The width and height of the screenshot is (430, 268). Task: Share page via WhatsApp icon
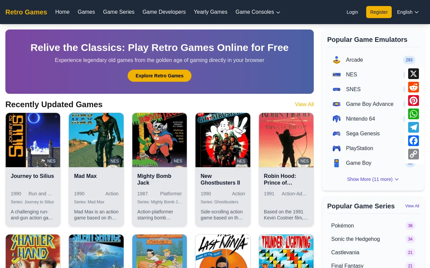414,114
